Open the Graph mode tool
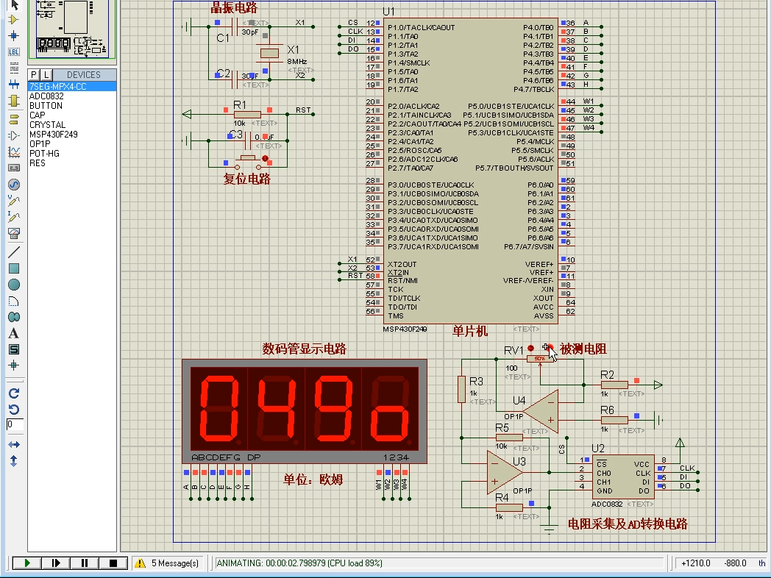771x578 pixels. [13, 153]
